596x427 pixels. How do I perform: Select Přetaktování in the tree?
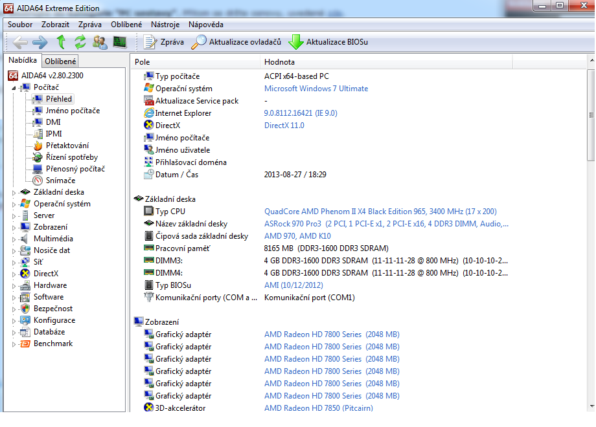[x=67, y=146]
